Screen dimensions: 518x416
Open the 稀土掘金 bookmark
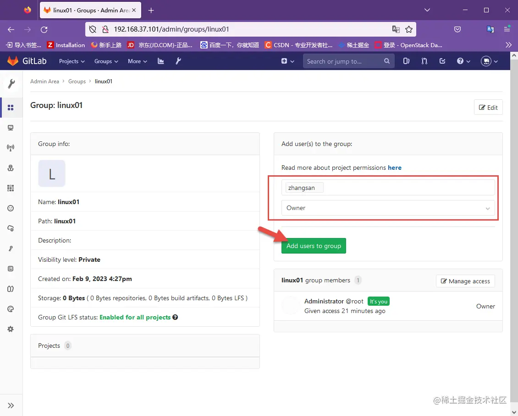coord(354,45)
